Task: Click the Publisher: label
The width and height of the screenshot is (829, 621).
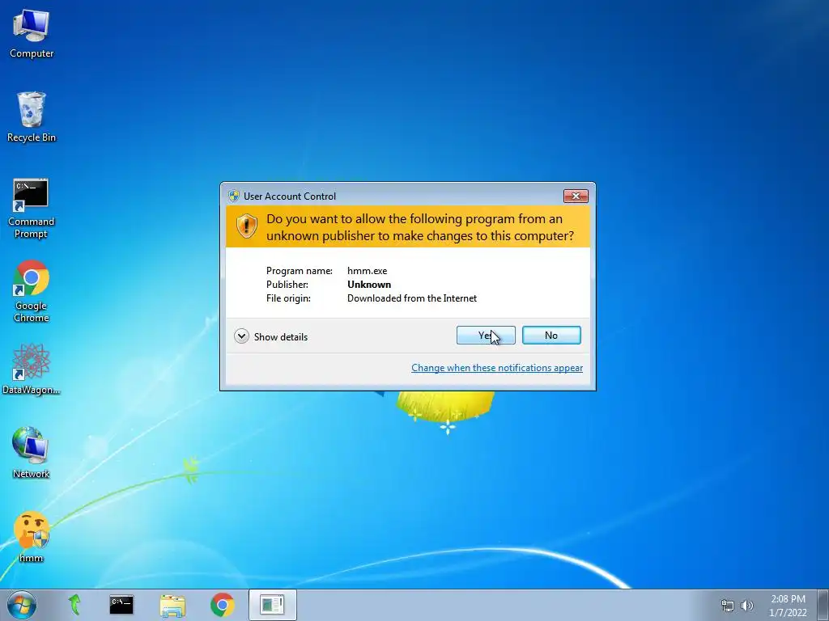Action: [287, 284]
